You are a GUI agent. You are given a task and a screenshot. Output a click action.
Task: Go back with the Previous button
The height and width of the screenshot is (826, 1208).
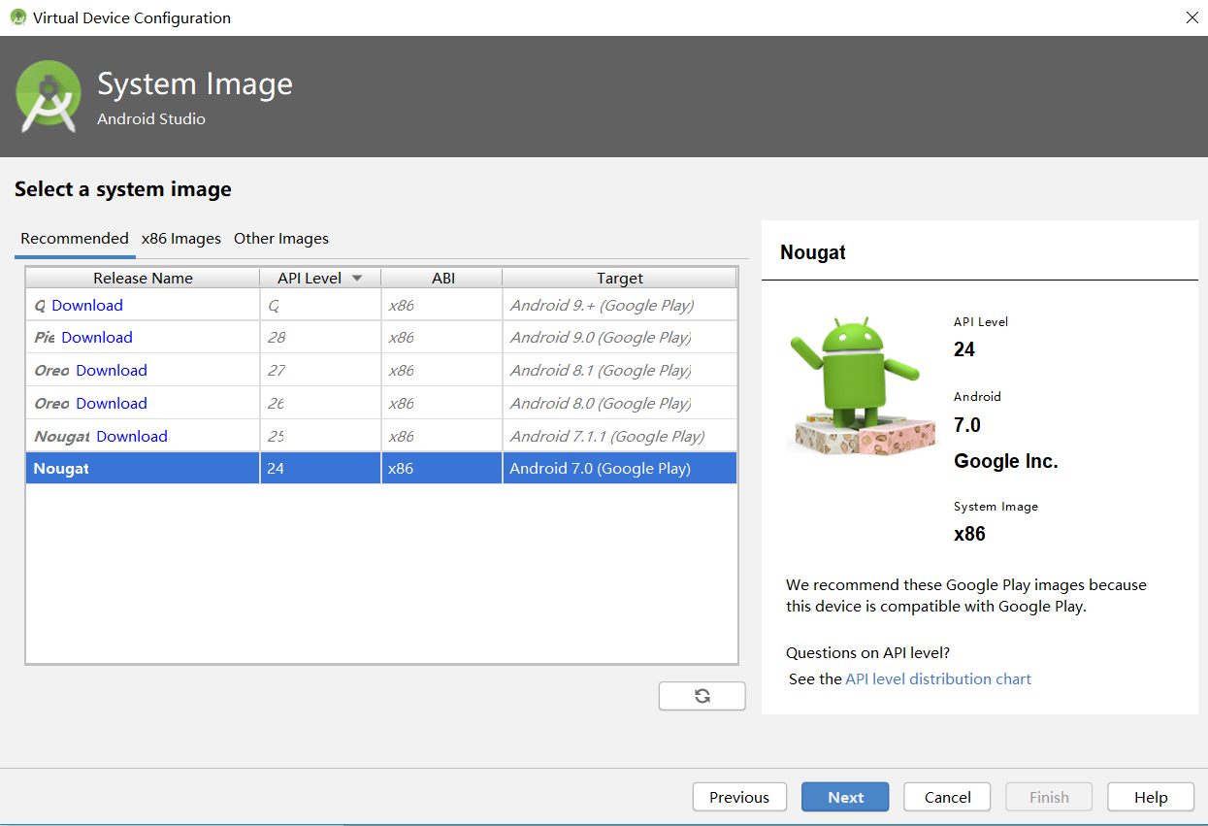tap(738, 798)
